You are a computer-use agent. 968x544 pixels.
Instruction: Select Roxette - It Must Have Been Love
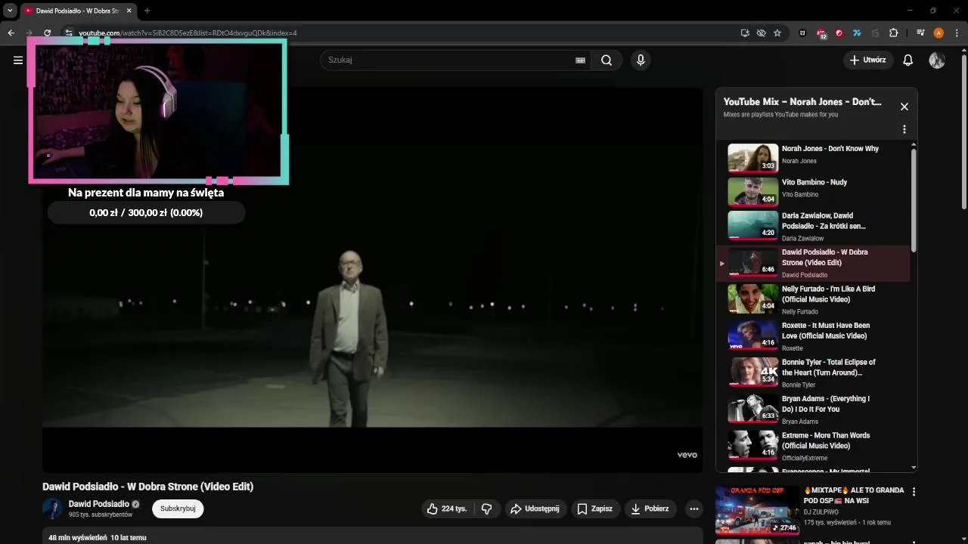tap(813, 335)
